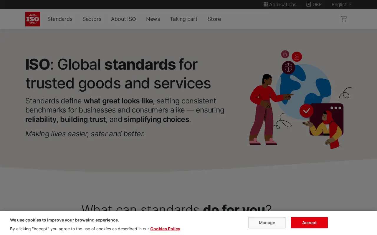Click the 'ISO: Global standards' headline
This screenshot has height=235, width=377.
[x=118, y=74]
